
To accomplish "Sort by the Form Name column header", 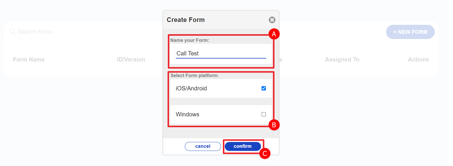I will [29, 59].
